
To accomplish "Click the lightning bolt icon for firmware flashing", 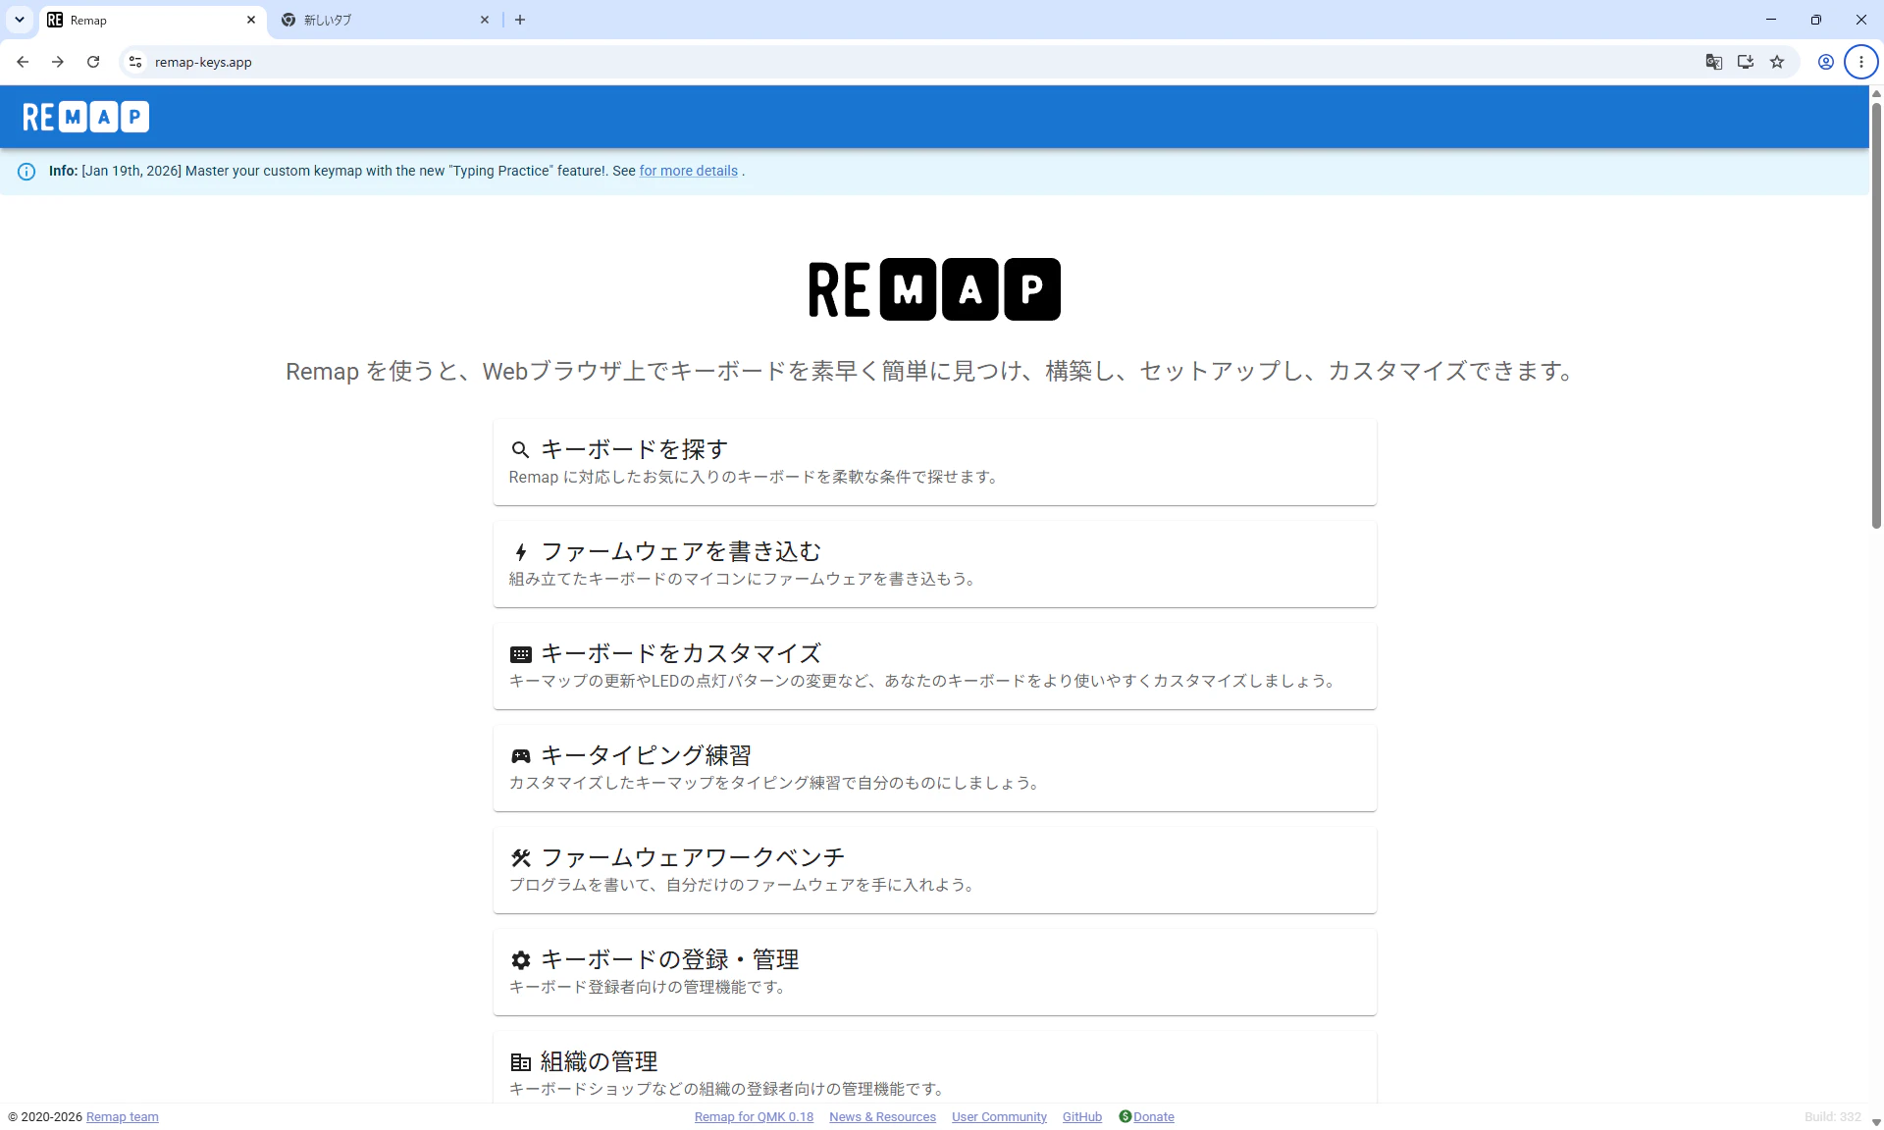I will [x=520, y=551].
